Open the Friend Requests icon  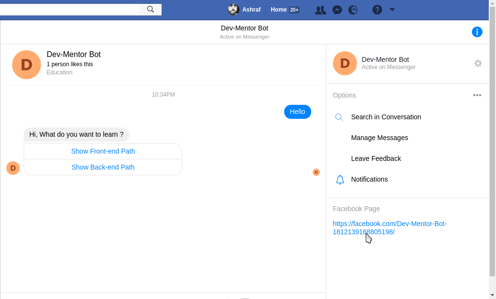click(x=320, y=10)
